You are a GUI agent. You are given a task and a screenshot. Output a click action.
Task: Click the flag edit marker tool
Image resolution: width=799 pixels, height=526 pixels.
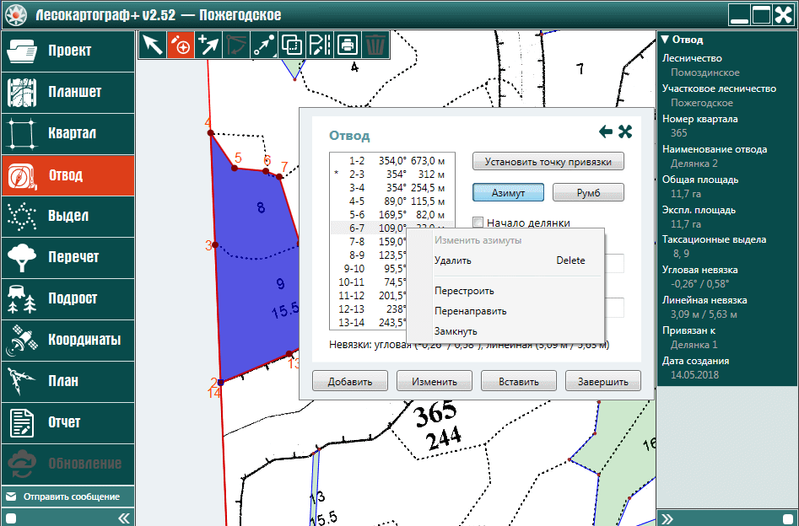[319, 45]
